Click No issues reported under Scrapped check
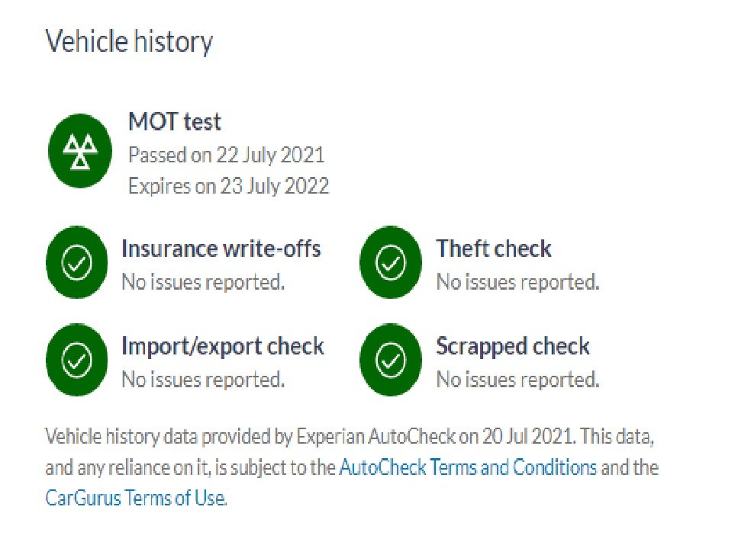This screenshot has width=751, height=558. point(517,379)
